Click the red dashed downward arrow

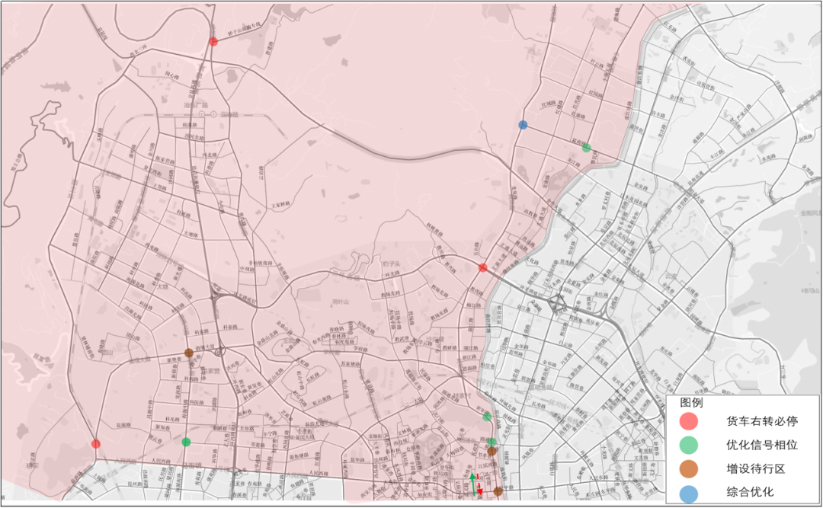[x=480, y=487]
